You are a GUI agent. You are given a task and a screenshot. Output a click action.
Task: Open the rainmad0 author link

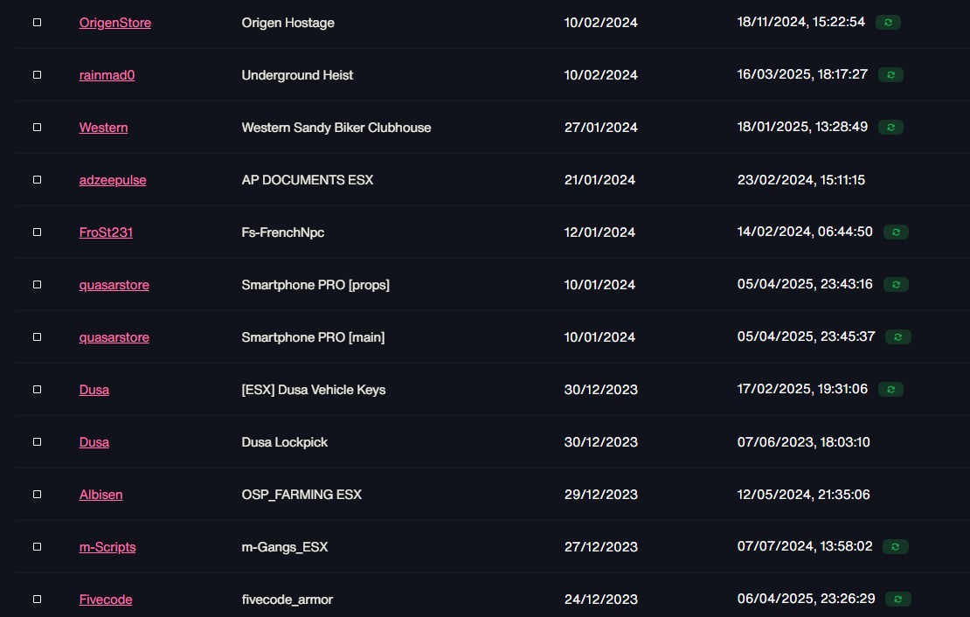(107, 75)
